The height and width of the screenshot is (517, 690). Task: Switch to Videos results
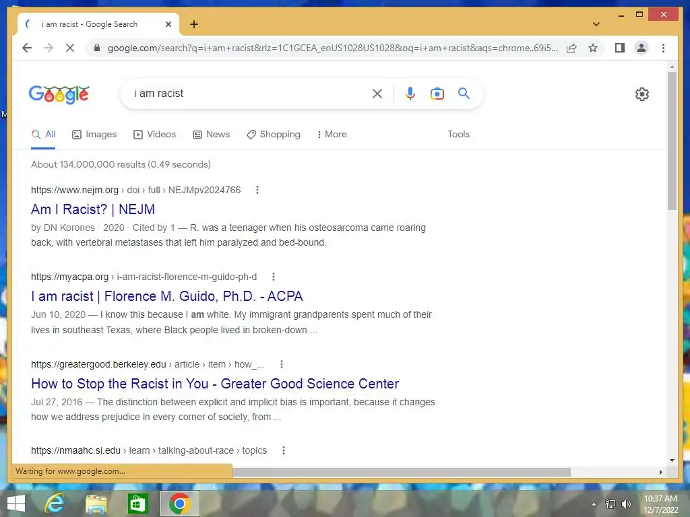pyautogui.click(x=154, y=135)
